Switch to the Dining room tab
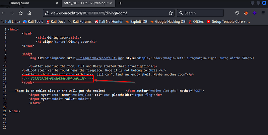The image size is (268, 135). click(x=30, y=3)
